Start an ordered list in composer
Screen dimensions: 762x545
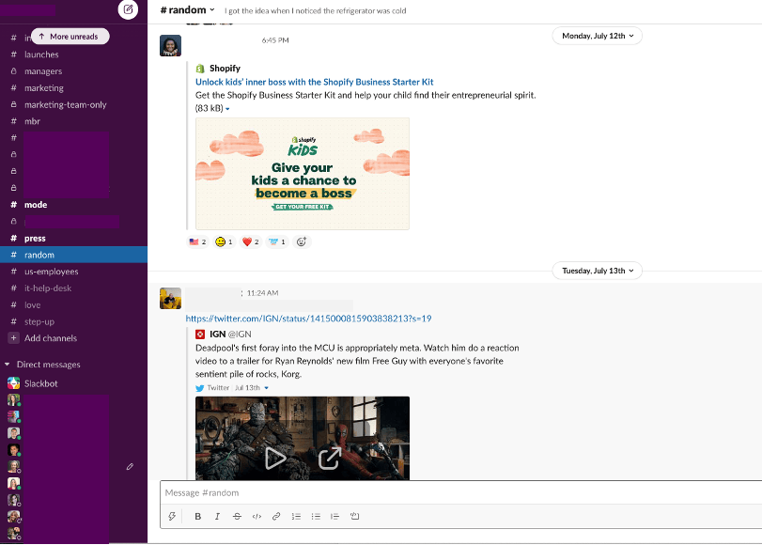296,516
